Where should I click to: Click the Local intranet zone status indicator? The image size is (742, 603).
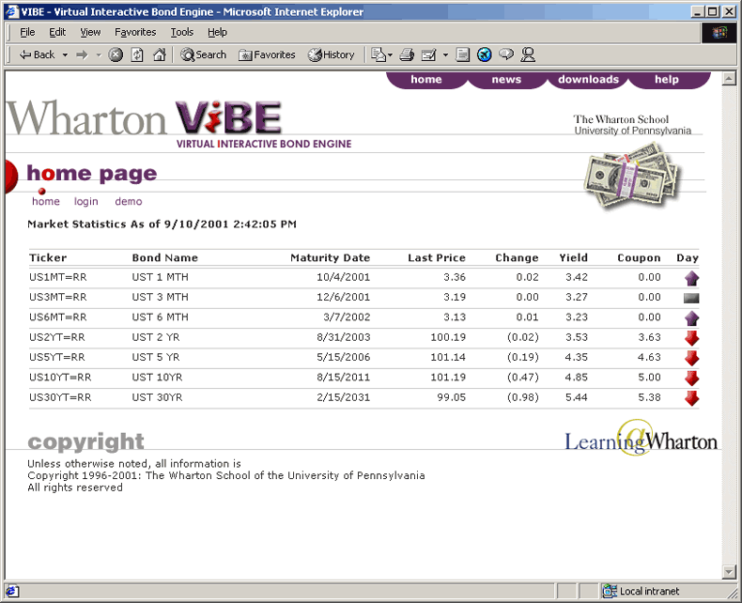coord(642,591)
